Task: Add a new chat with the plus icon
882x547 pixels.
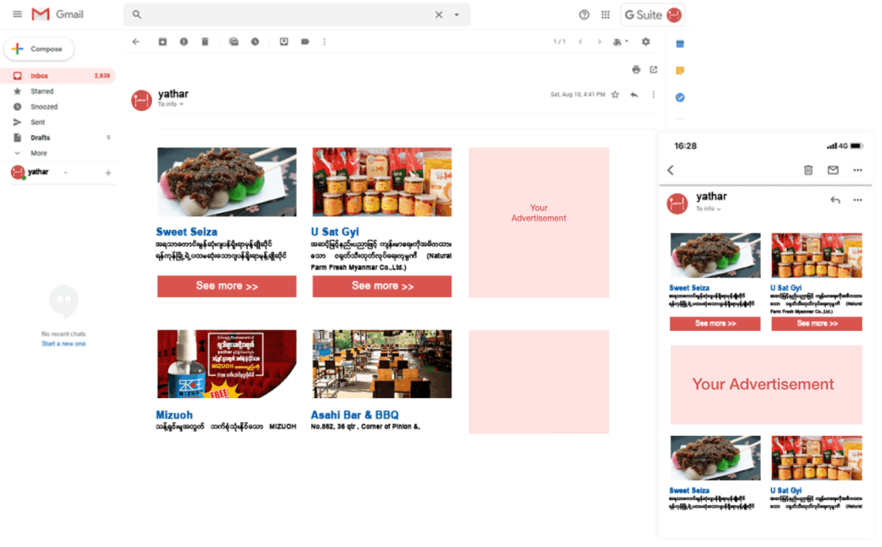Action: 108,173
